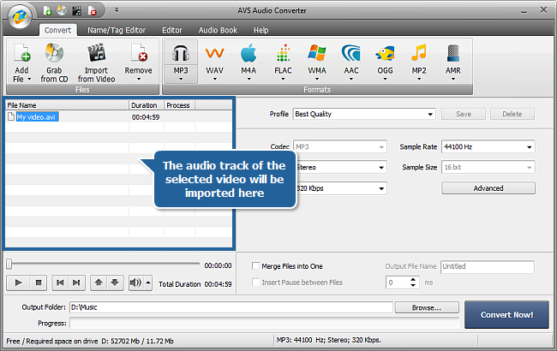Click the Save profile button
This screenshot has height=351, width=557.
464,114
